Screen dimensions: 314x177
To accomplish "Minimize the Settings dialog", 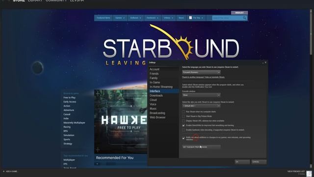I will click(x=263, y=63).
